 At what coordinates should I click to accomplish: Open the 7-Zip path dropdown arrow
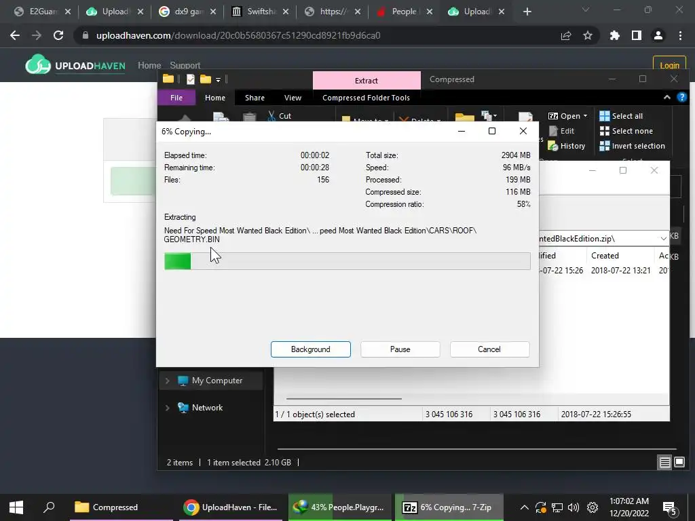[x=663, y=238]
